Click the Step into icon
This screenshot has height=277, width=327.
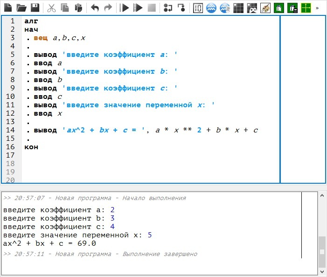[x=181, y=7]
